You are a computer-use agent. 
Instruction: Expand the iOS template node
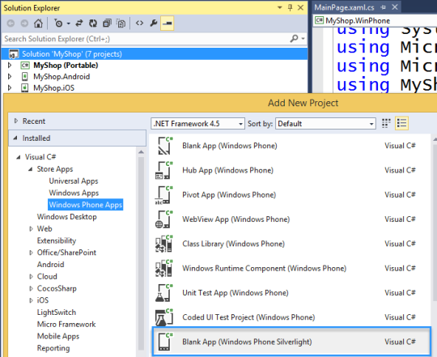click(x=31, y=300)
